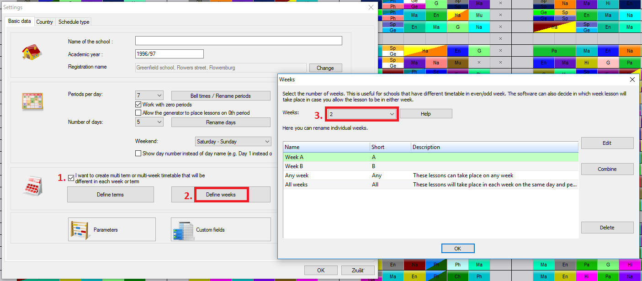Screen dimensions: 642x281
Task: Toggle Work with zero periods checkbox
Action: (138, 105)
